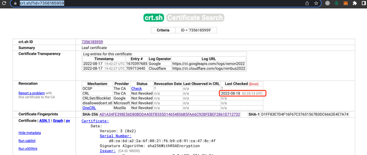Open the SHA-256 fingerprint link
This screenshot has width=367, height=155.
point(170,114)
